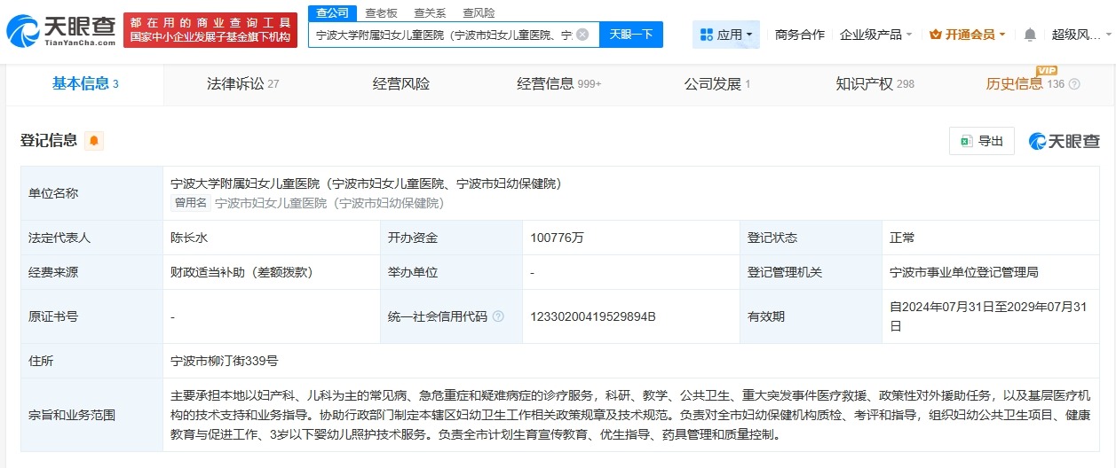
Task: Expand the 超级风... account dropdown
Action: 1080,35
